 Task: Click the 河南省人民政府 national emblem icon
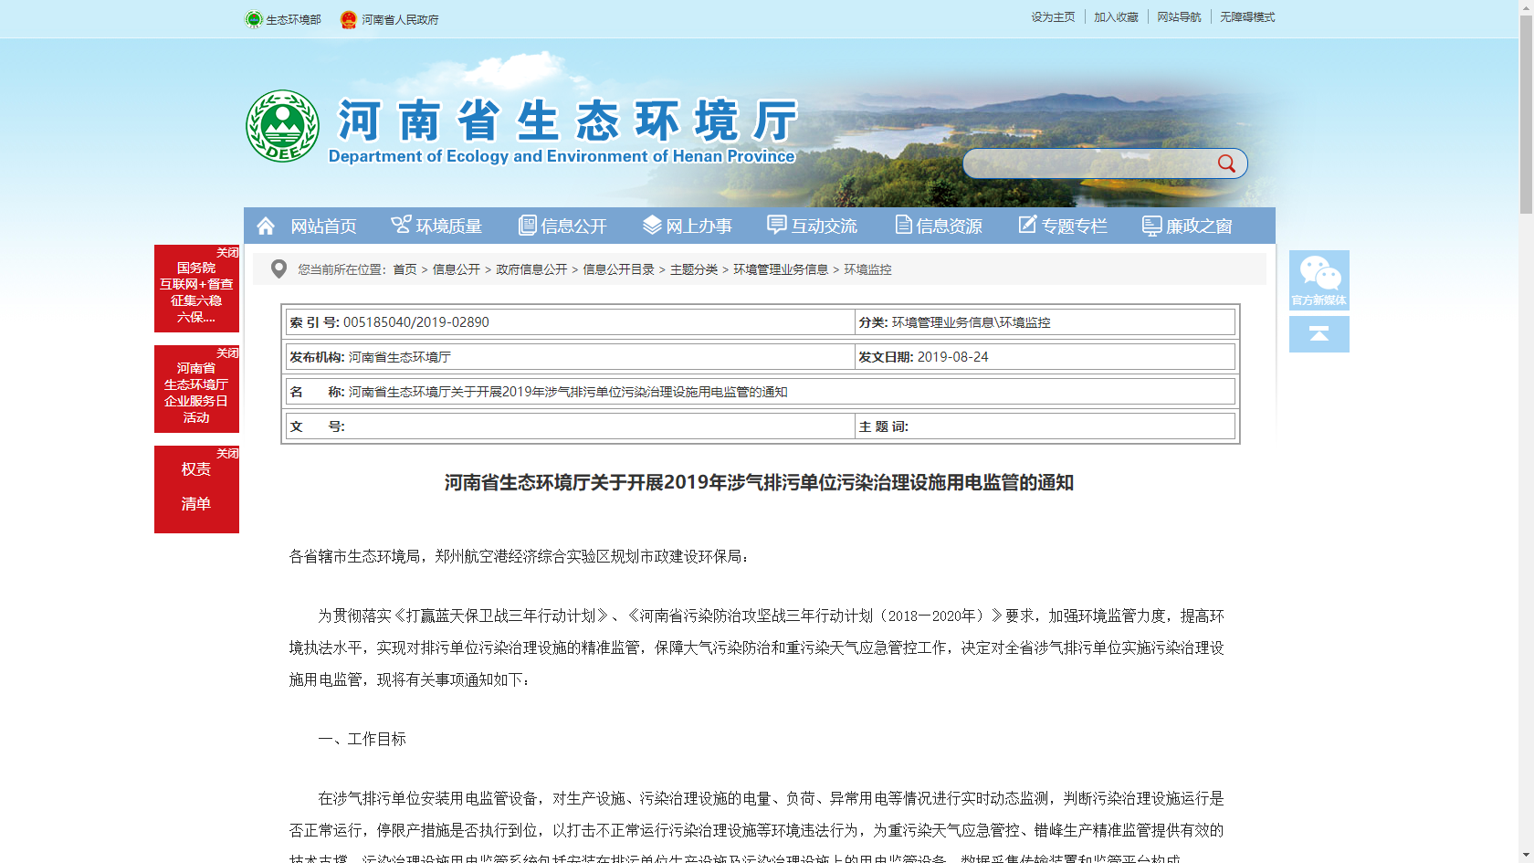point(348,19)
